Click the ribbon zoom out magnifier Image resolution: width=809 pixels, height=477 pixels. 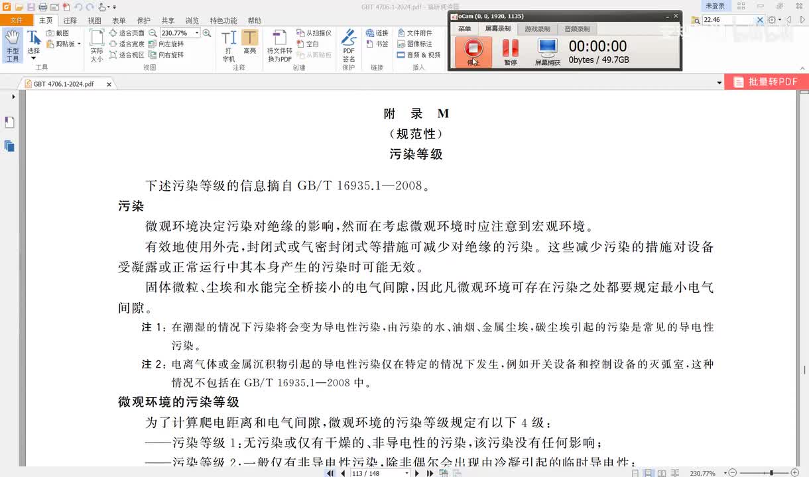(153, 32)
